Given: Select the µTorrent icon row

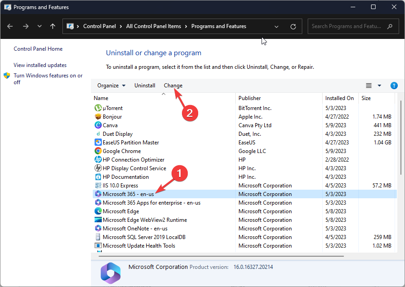Looking at the screenshot, I should click(x=98, y=108).
